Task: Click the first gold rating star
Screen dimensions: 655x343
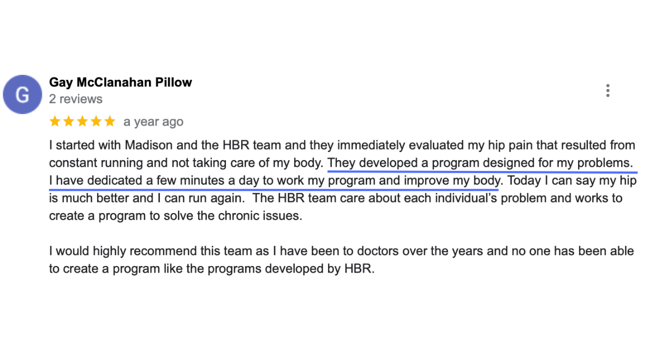Action: point(55,121)
